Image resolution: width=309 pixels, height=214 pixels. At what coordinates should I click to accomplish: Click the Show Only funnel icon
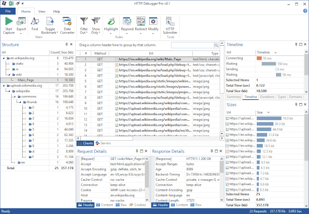[x=96, y=21]
